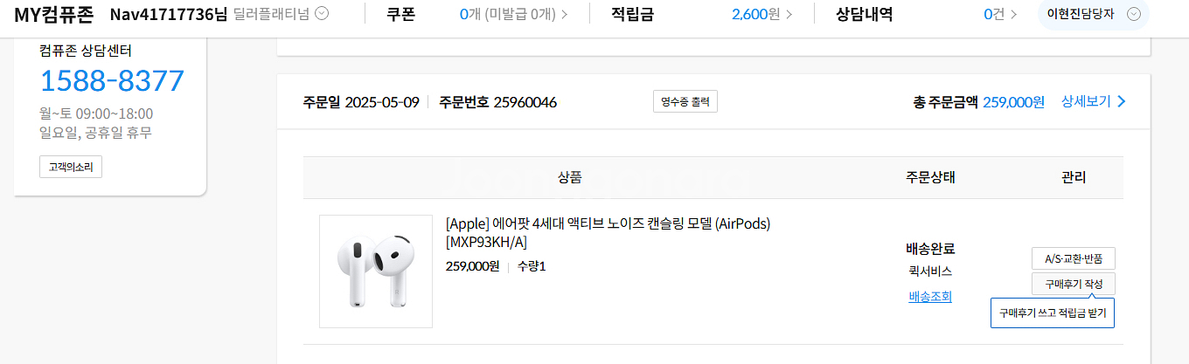This screenshot has width=1189, height=364.
Task: View coupon count 0개 (미발급 0개)
Action: (x=513, y=14)
